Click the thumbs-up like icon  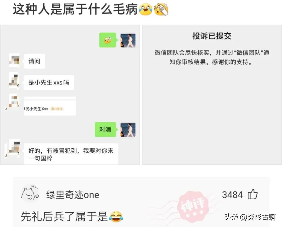253,194
